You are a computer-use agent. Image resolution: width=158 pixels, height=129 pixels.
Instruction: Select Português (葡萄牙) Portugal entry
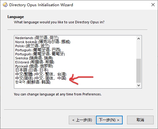tap(40, 54)
